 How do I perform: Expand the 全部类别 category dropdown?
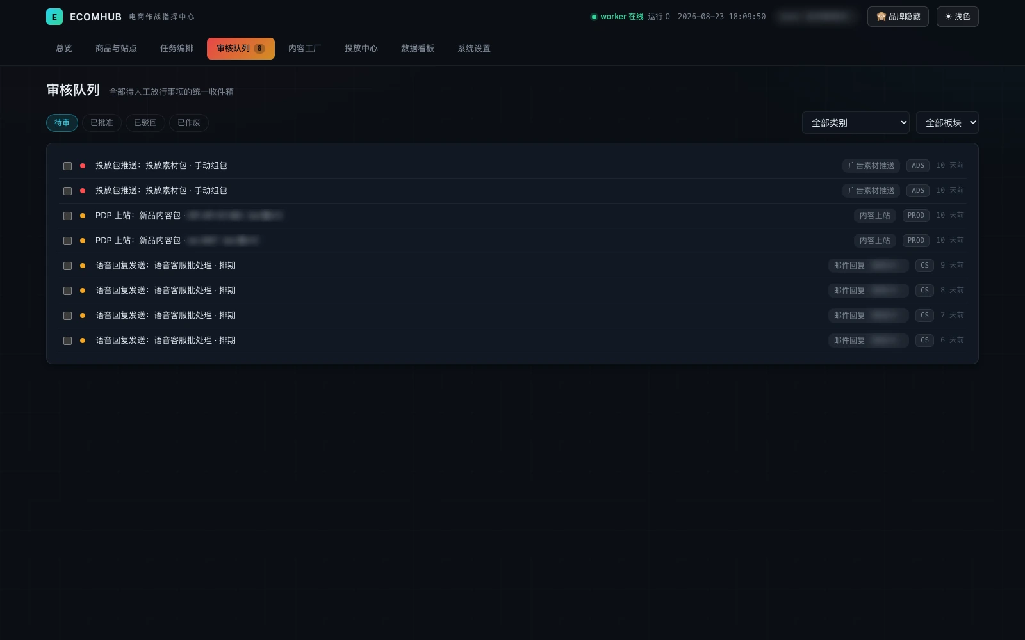click(x=856, y=123)
